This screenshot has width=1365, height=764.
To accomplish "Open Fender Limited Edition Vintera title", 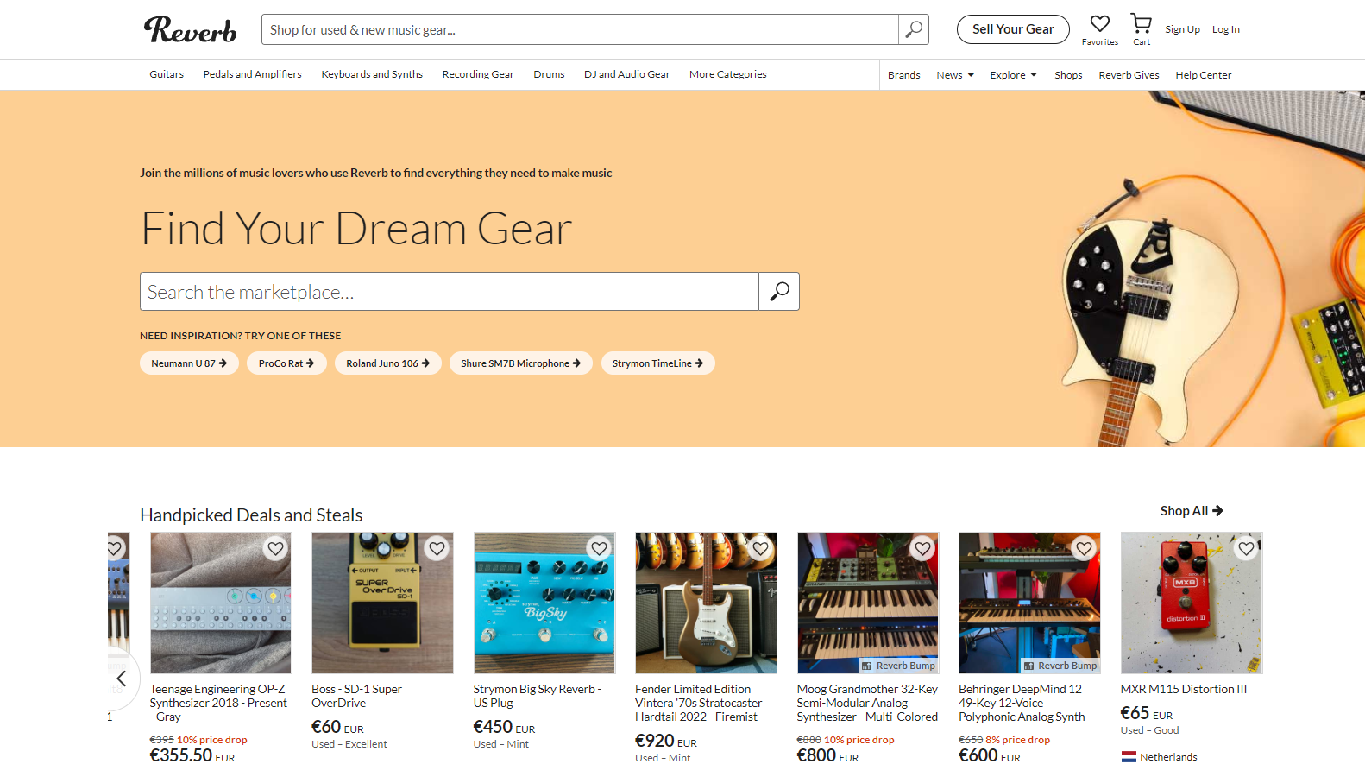I will [x=698, y=703].
